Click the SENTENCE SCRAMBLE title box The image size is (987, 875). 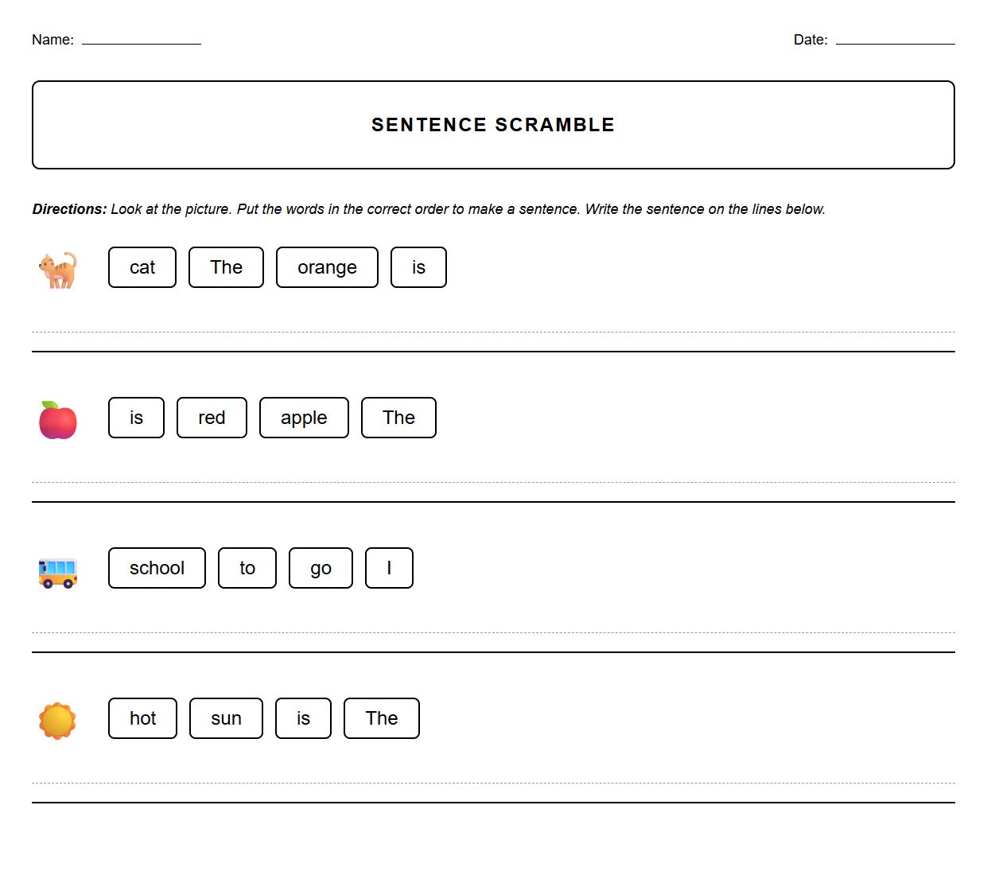493,124
